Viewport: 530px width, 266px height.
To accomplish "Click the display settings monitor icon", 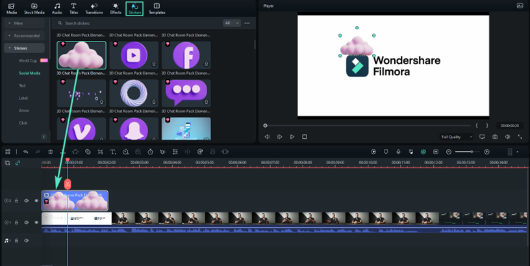I will click(482, 137).
